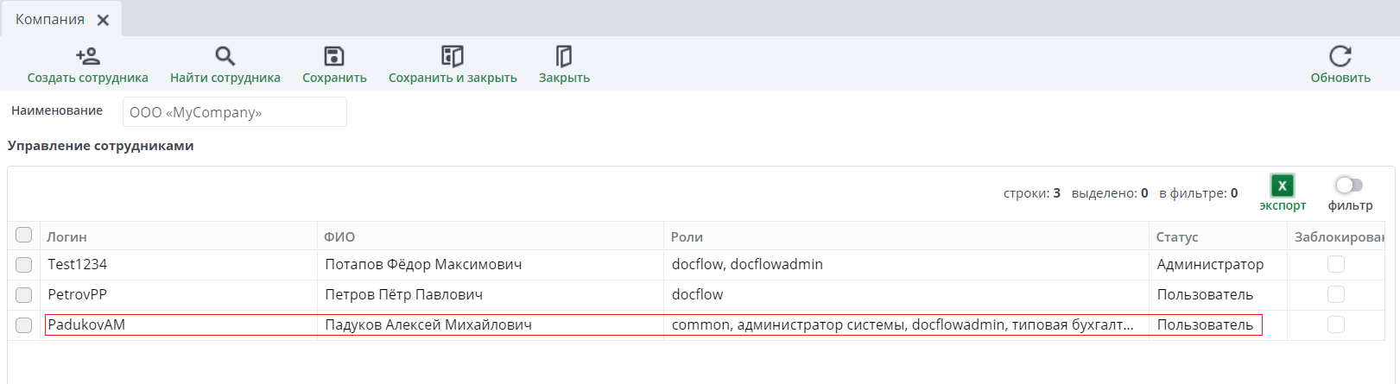Open the Find employee search icon
This screenshot has height=384, width=1400.
pos(225,57)
